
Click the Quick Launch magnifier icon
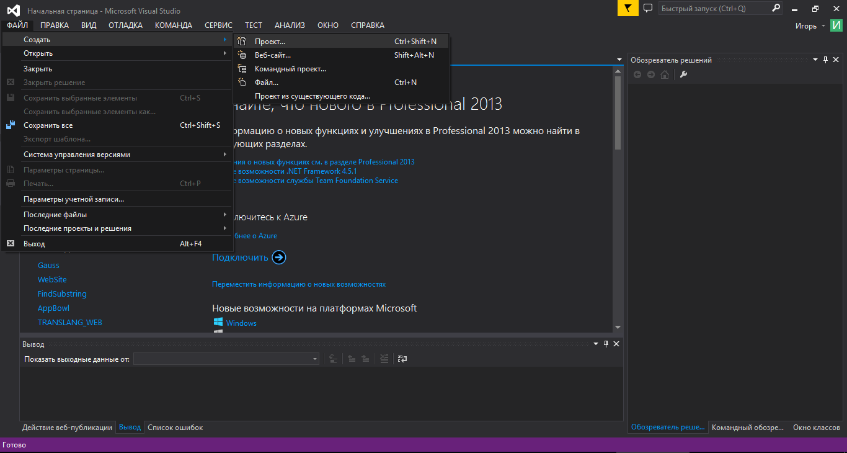pos(776,8)
